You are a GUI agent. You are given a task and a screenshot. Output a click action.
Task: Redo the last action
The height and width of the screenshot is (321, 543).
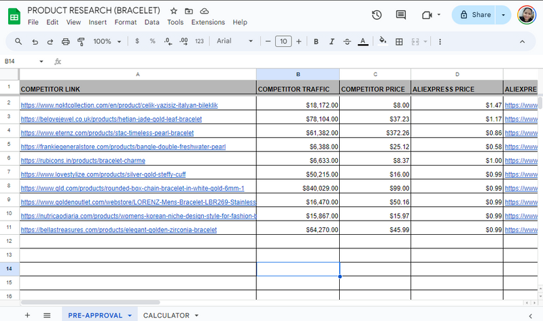click(x=50, y=42)
